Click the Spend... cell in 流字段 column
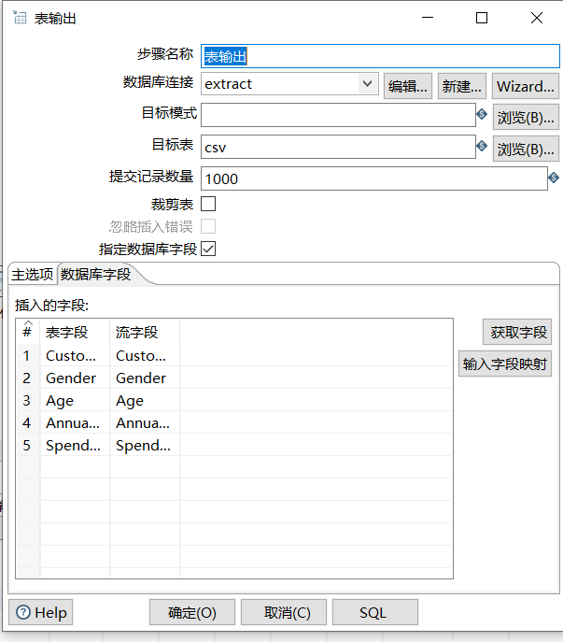 pyautogui.click(x=146, y=446)
